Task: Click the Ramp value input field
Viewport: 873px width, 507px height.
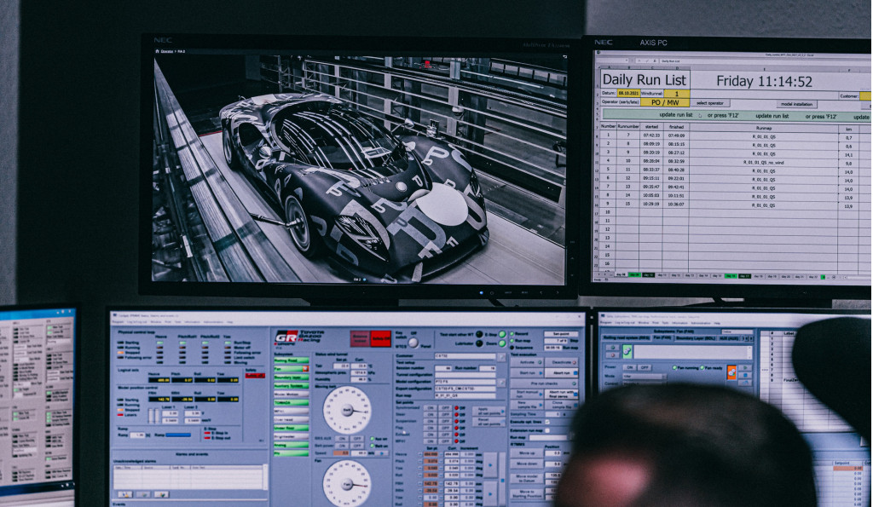Action: [x=137, y=435]
